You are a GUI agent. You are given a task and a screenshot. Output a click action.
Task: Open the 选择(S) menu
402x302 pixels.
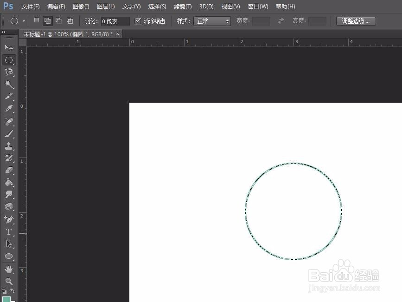pyautogui.click(x=157, y=7)
